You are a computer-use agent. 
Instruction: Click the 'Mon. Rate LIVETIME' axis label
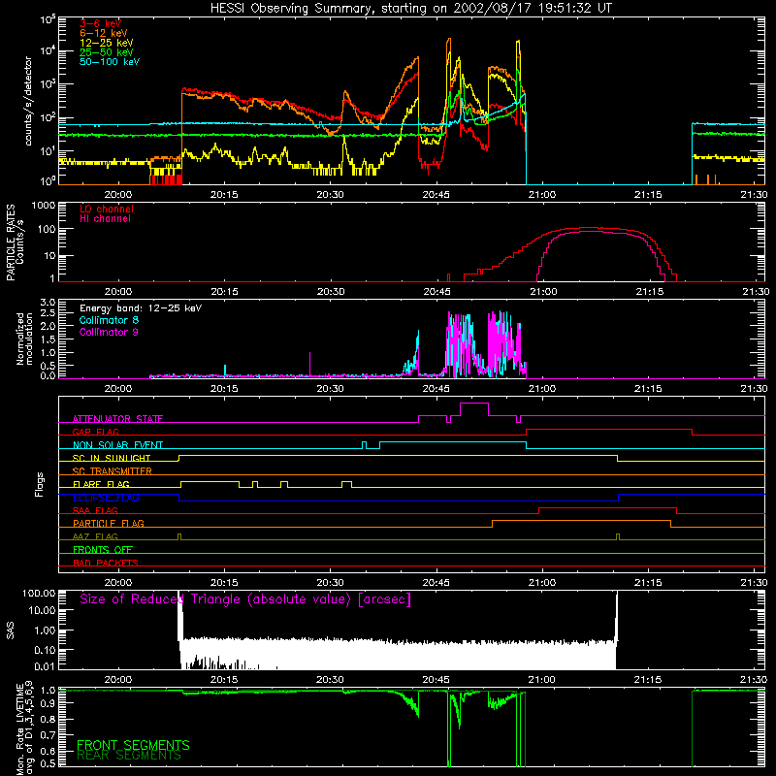click(x=19, y=728)
